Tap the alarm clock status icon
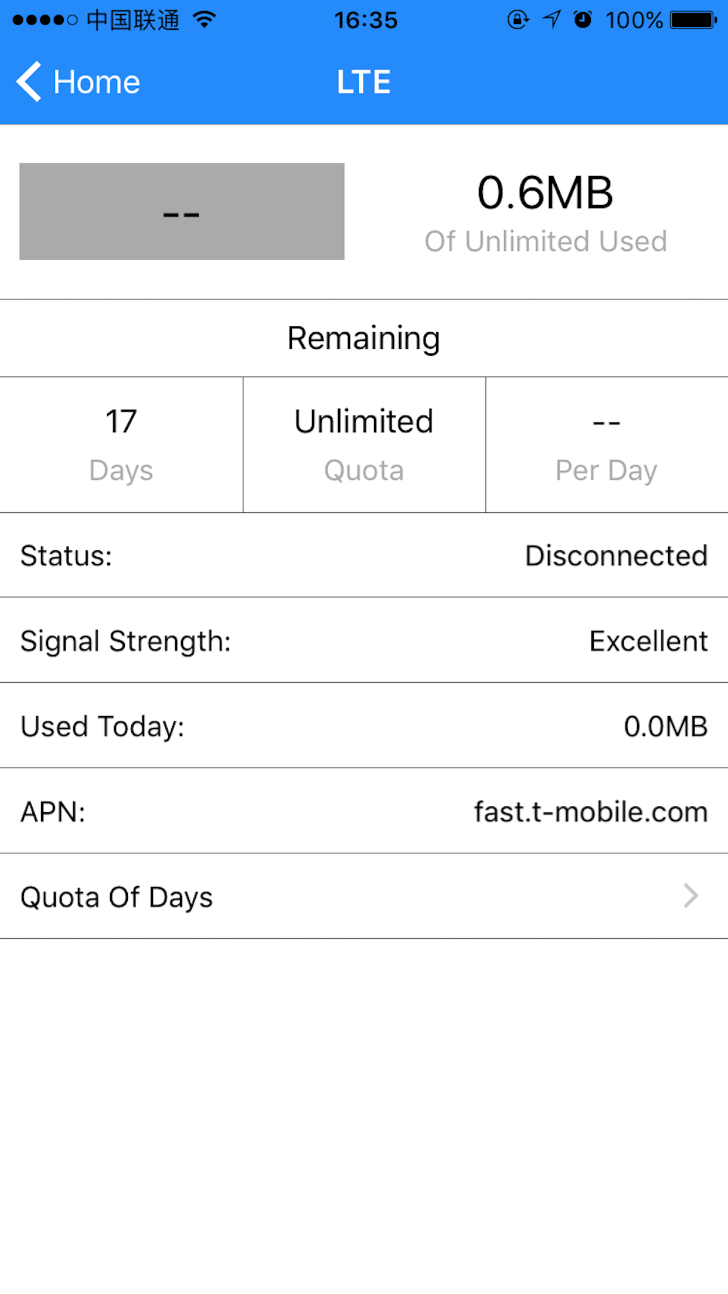Screen dimensions: 728x1294 583,20
